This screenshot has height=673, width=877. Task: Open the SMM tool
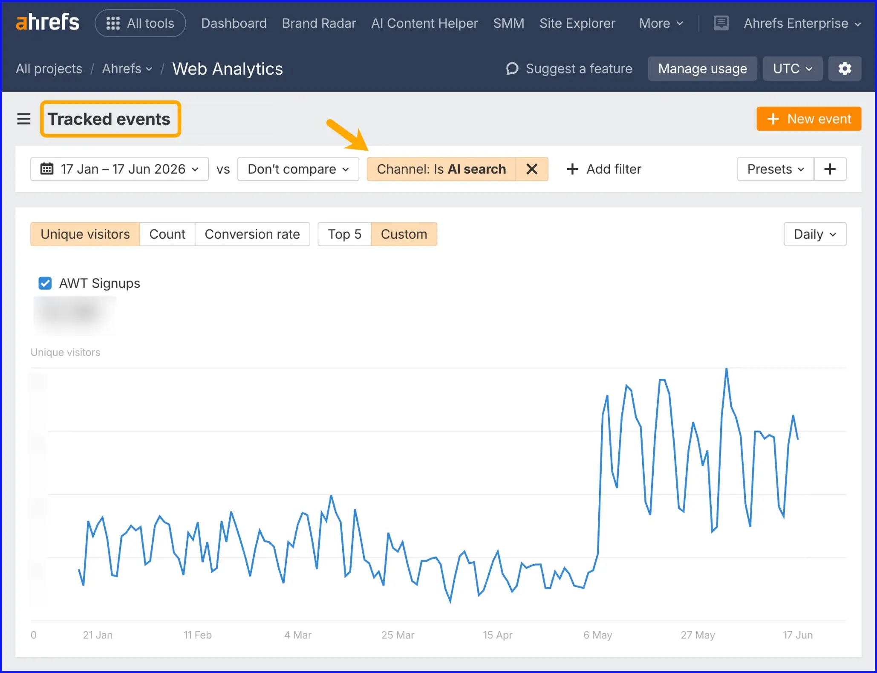click(x=508, y=23)
